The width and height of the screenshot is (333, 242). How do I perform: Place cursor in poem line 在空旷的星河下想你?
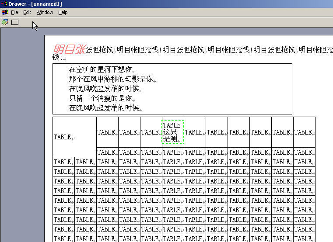(x=100, y=69)
